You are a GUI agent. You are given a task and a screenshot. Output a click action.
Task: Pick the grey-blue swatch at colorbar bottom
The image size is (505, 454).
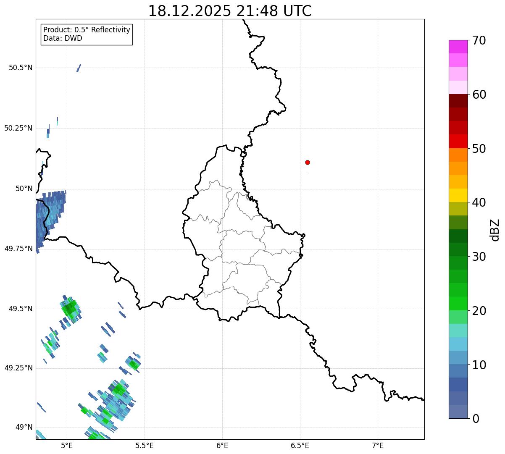(458, 412)
